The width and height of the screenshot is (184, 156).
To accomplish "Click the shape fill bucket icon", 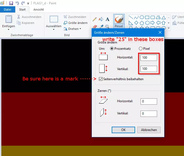I will click(x=174, y=23).
